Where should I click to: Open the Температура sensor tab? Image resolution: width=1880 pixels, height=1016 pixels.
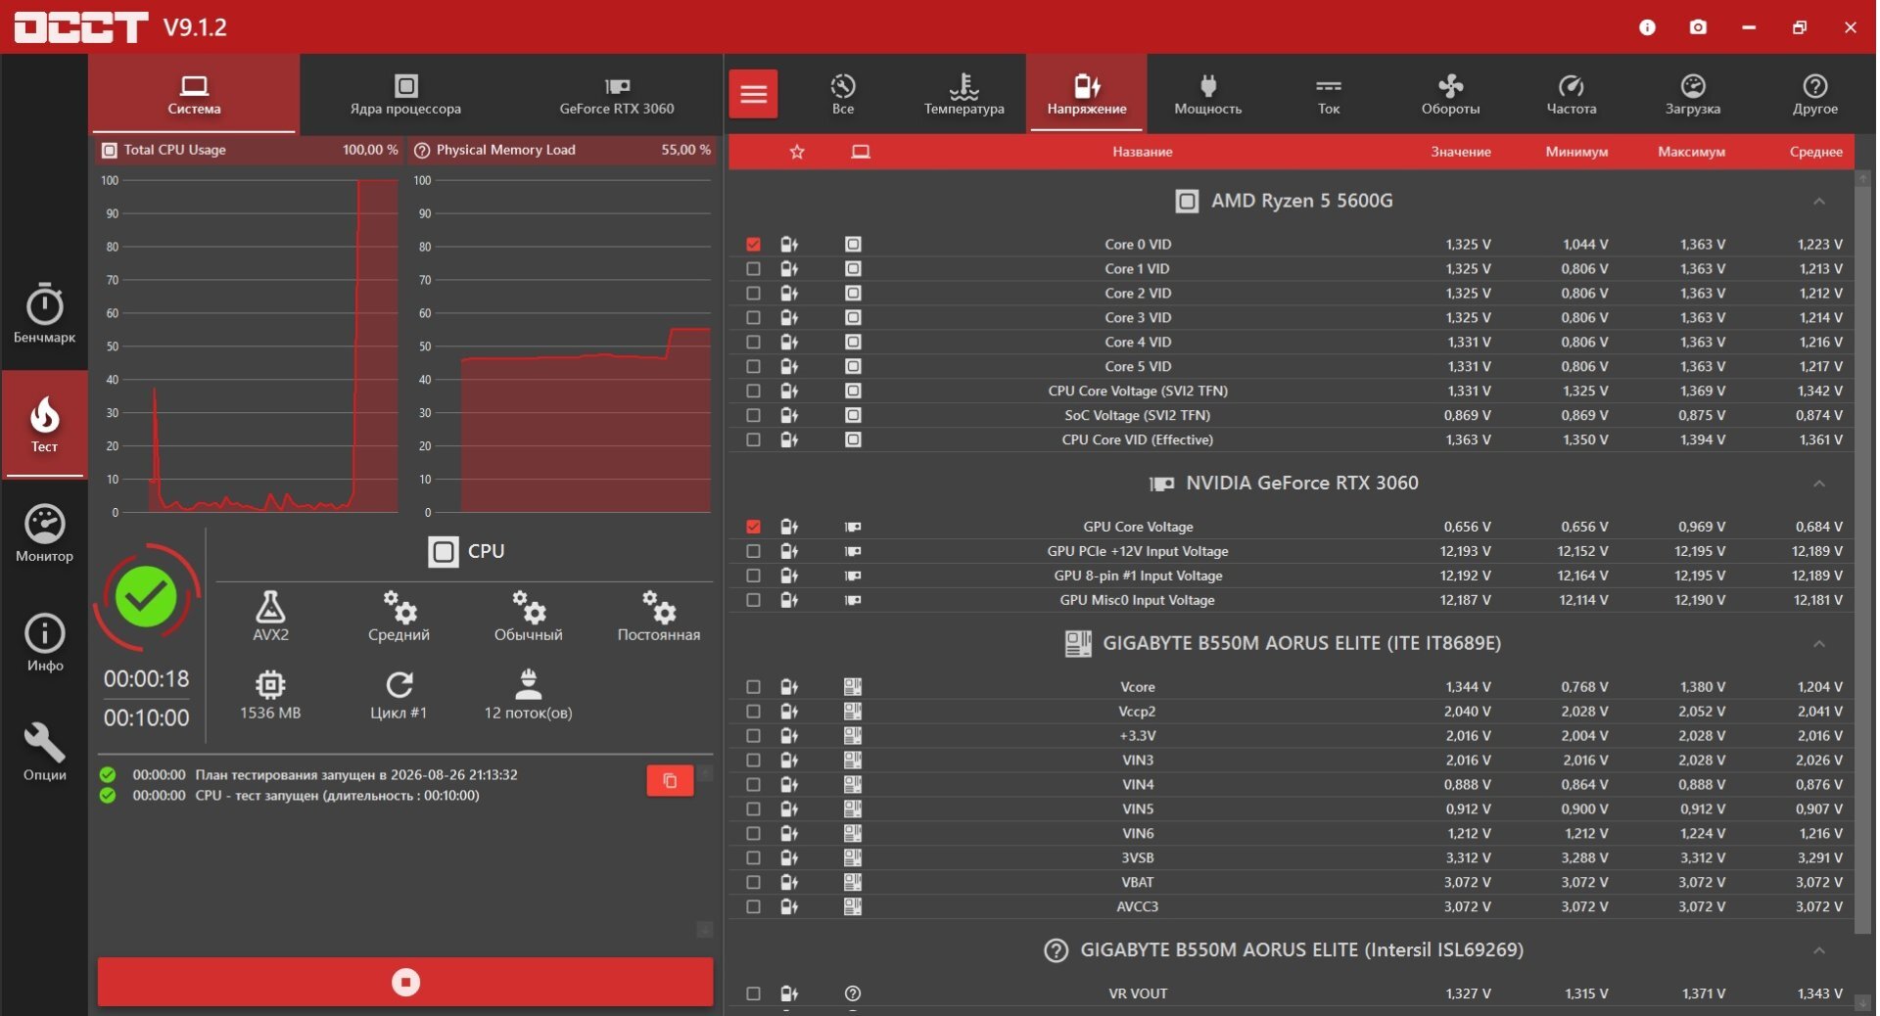[x=964, y=94]
